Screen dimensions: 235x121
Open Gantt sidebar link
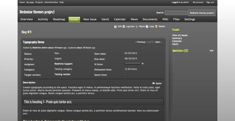(x=175, y=44)
